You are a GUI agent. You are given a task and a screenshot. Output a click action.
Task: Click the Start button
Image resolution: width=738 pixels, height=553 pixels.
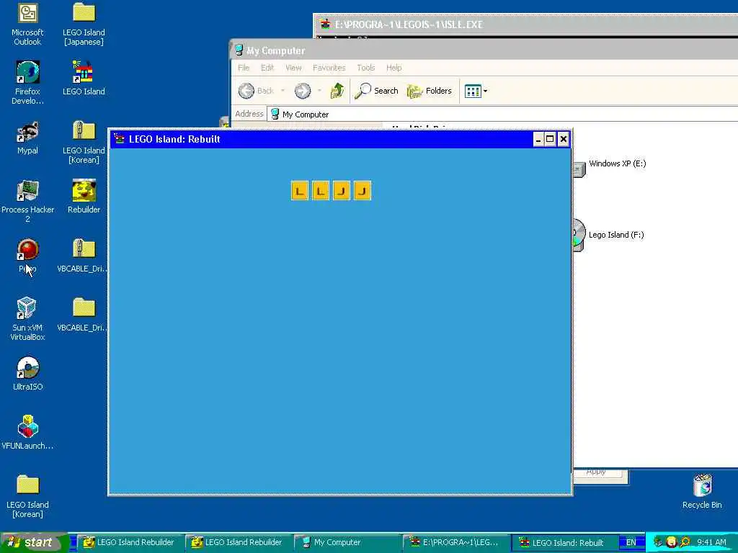(34, 542)
